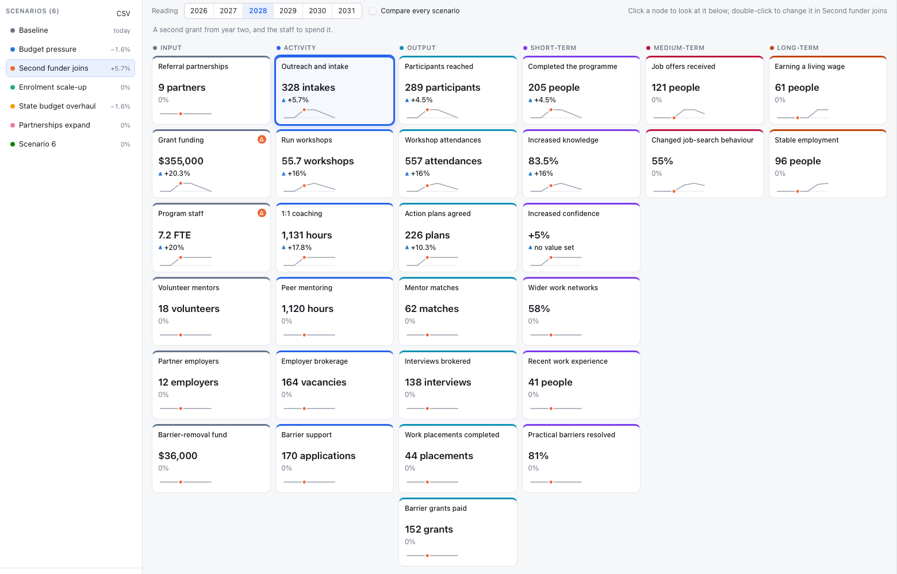This screenshot has width=897, height=574.
Task: Open the Earning a living wage node
Action: pos(828,90)
